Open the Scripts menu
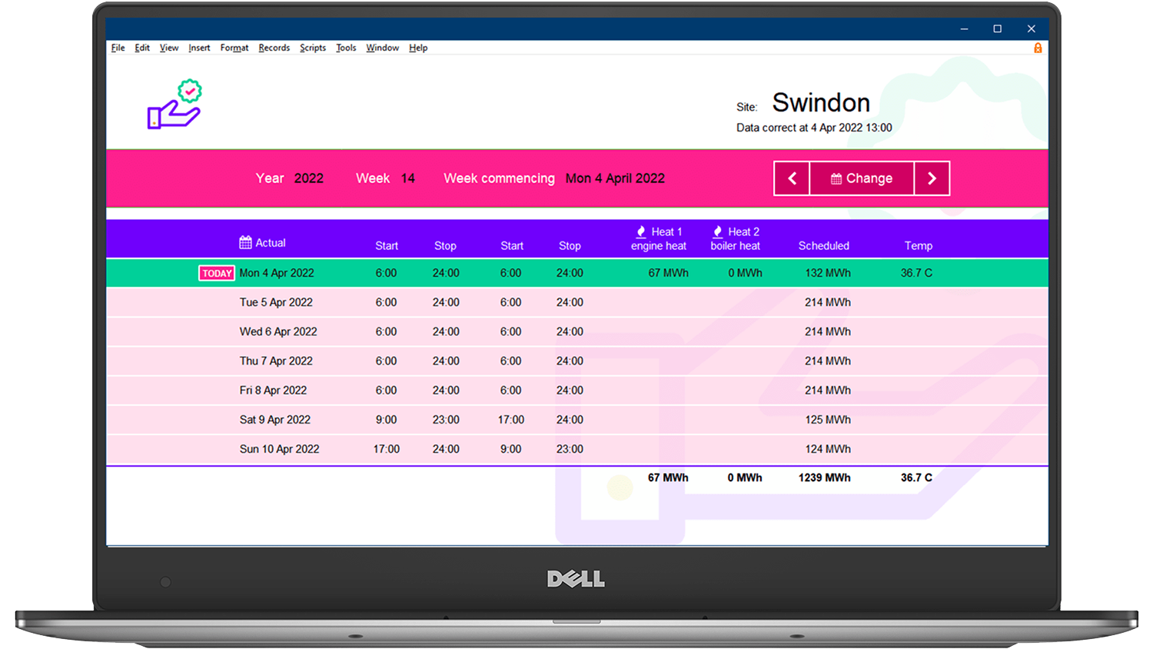The height and width of the screenshot is (649, 1153). (313, 48)
